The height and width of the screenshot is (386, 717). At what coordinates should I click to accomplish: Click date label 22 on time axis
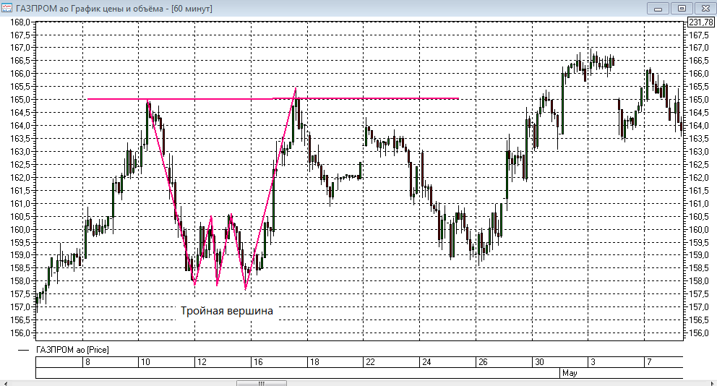[x=370, y=361]
